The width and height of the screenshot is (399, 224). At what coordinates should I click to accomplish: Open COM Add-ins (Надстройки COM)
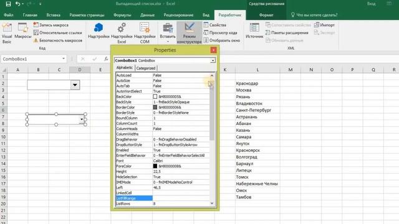point(145,33)
